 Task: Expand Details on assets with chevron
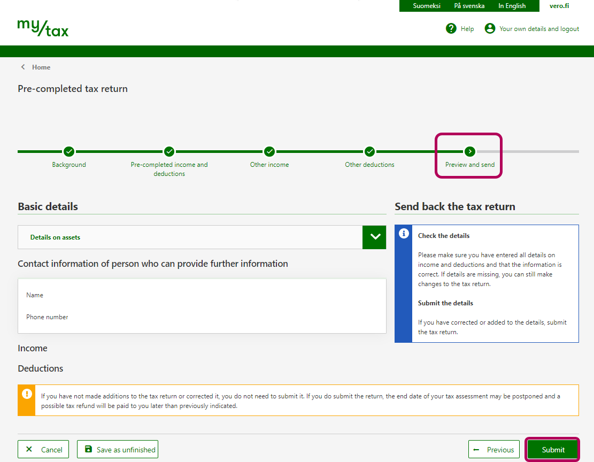pos(374,237)
